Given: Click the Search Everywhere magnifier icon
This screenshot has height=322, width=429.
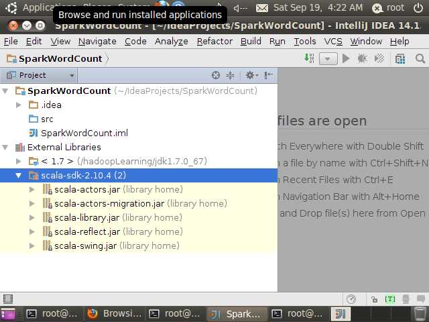Looking at the screenshot, I should [420, 58].
